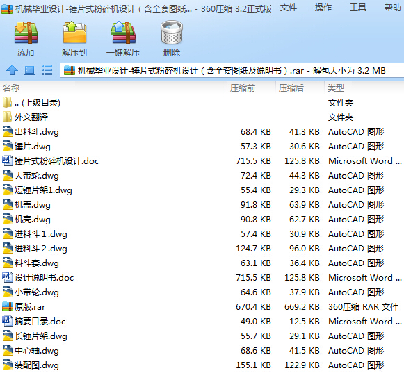This screenshot has width=404, height=380.
Task: Select the 大带轮.dwg file icon
Action: coord(8,175)
